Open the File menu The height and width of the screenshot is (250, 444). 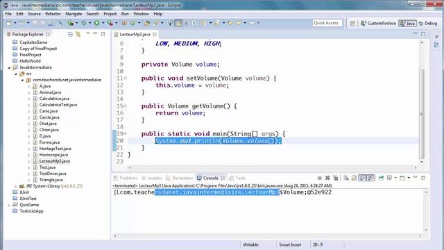click(8, 14)
